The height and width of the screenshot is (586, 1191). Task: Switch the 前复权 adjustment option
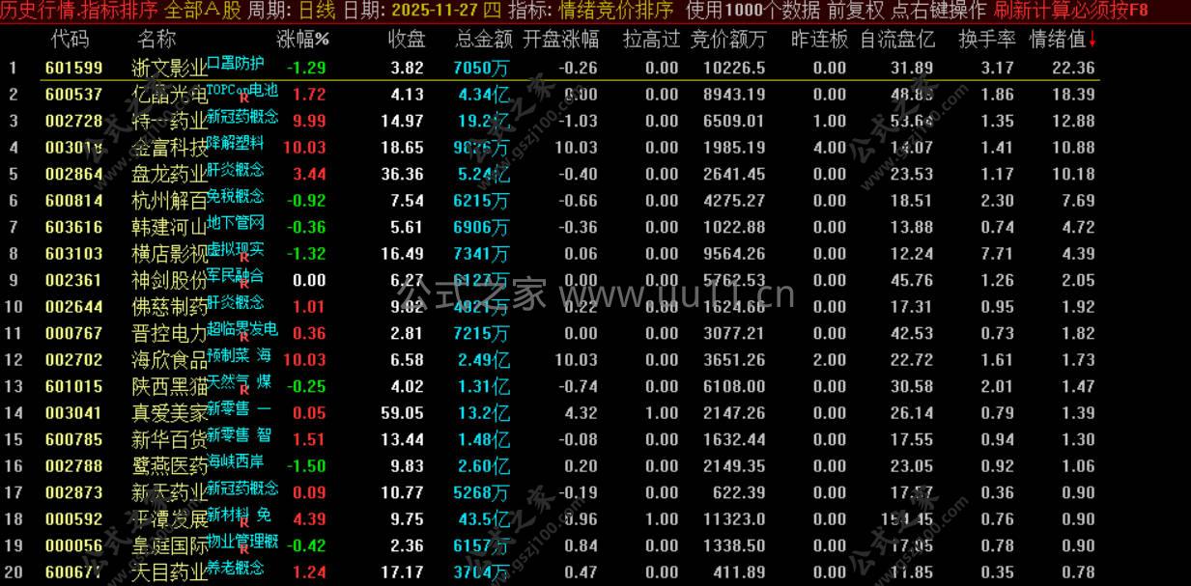click(x=855, y=11)
